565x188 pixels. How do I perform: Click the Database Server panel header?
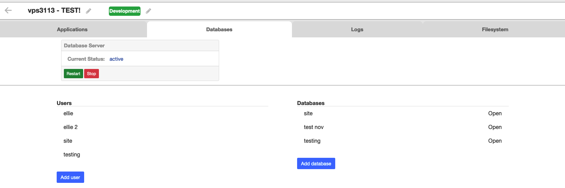[140, 46]
